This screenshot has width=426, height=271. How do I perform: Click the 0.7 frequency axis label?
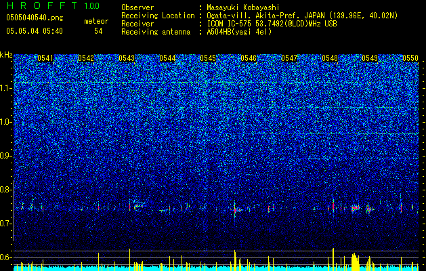[x=5, y=224]
